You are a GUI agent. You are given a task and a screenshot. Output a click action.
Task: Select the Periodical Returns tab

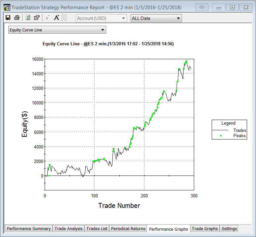pos(128,229)
